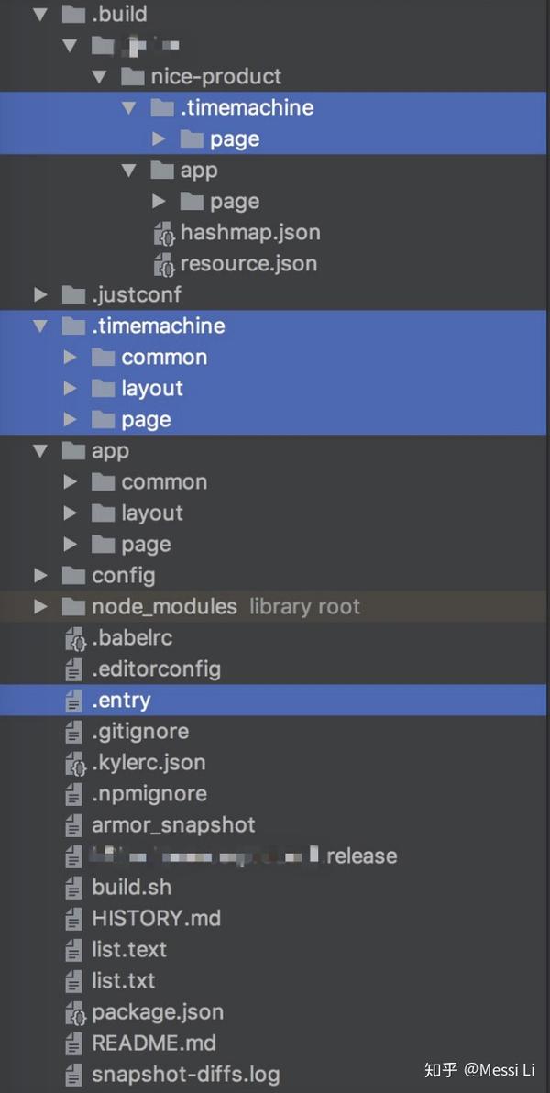Expand the .justconf folder

coord(40,293)
